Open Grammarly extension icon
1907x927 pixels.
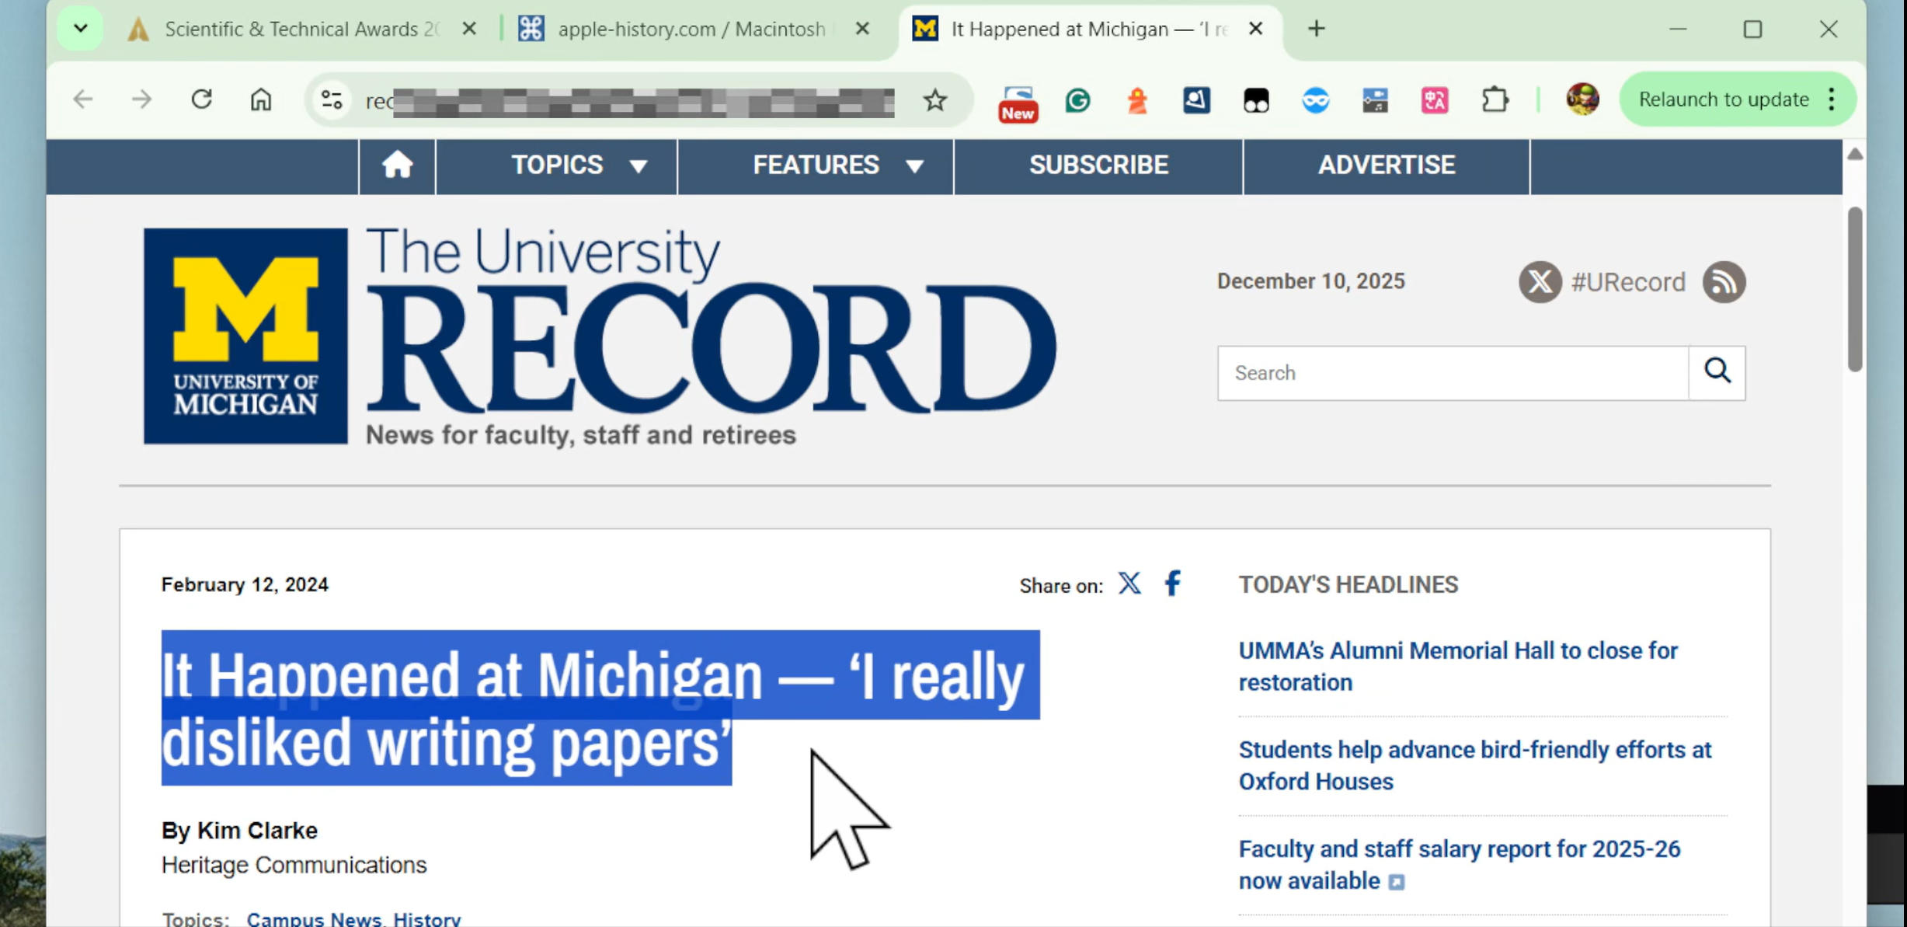(1077, 100)
